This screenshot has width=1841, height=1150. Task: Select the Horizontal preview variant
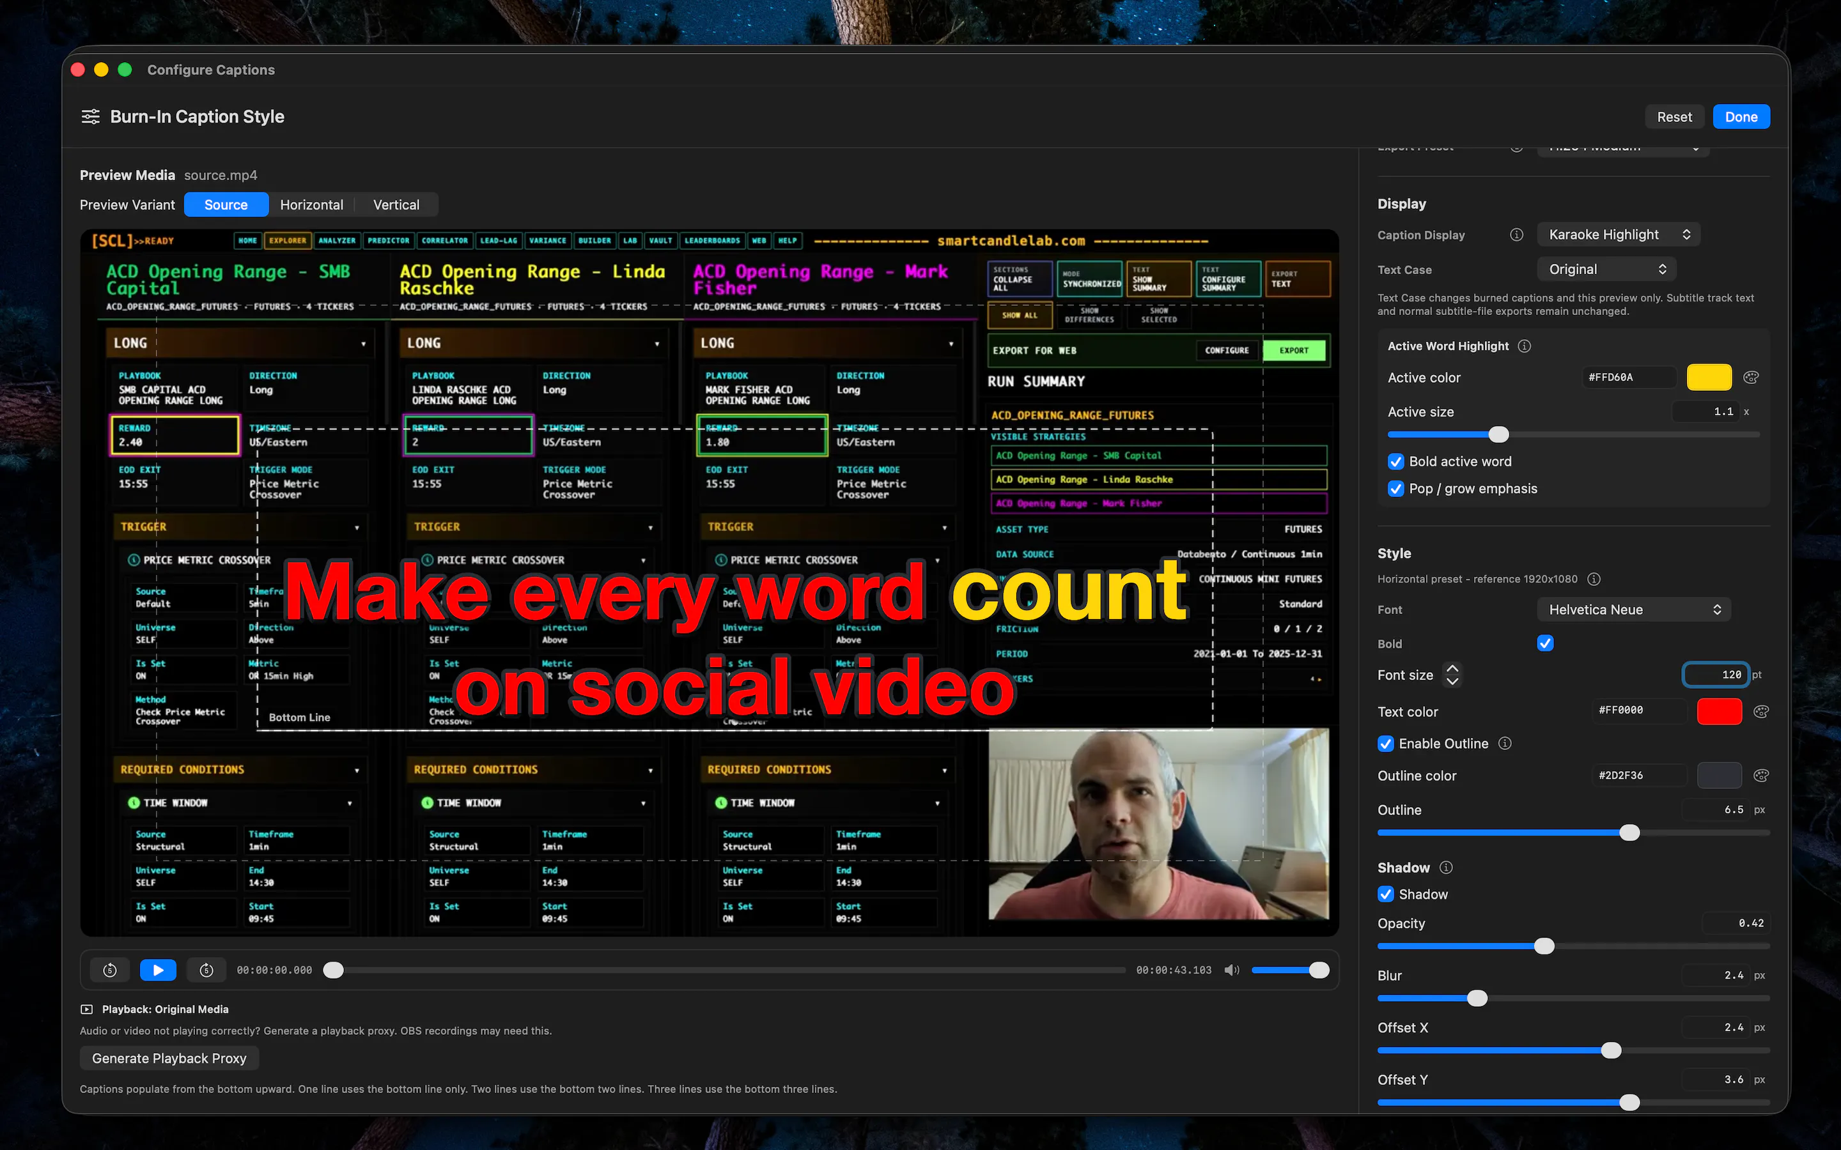click(x=312, y=204)
